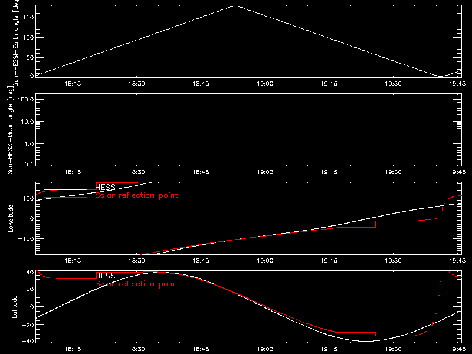The height and width of the screenshot is (354, 472).
Task: Click 19:30 under the Earth angle plot
Action: (393, 84)
